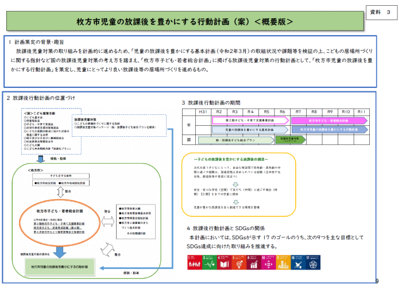Click the 枚方市教育大綱 bullet item
The image size is (402, 285).
point(129,209)
